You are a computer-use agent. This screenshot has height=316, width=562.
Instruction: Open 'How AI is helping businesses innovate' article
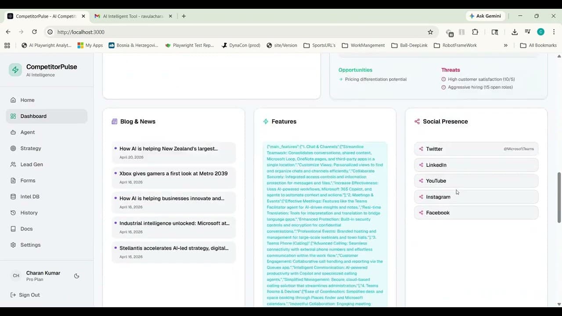tap(174, 202)
